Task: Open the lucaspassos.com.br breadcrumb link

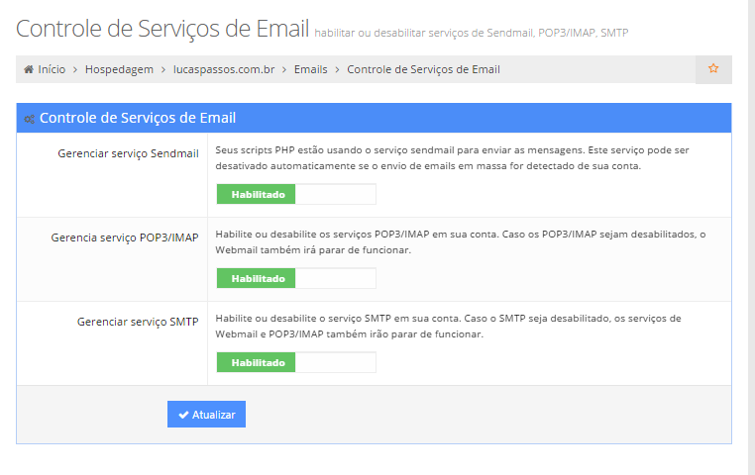Action: point(222,70)
